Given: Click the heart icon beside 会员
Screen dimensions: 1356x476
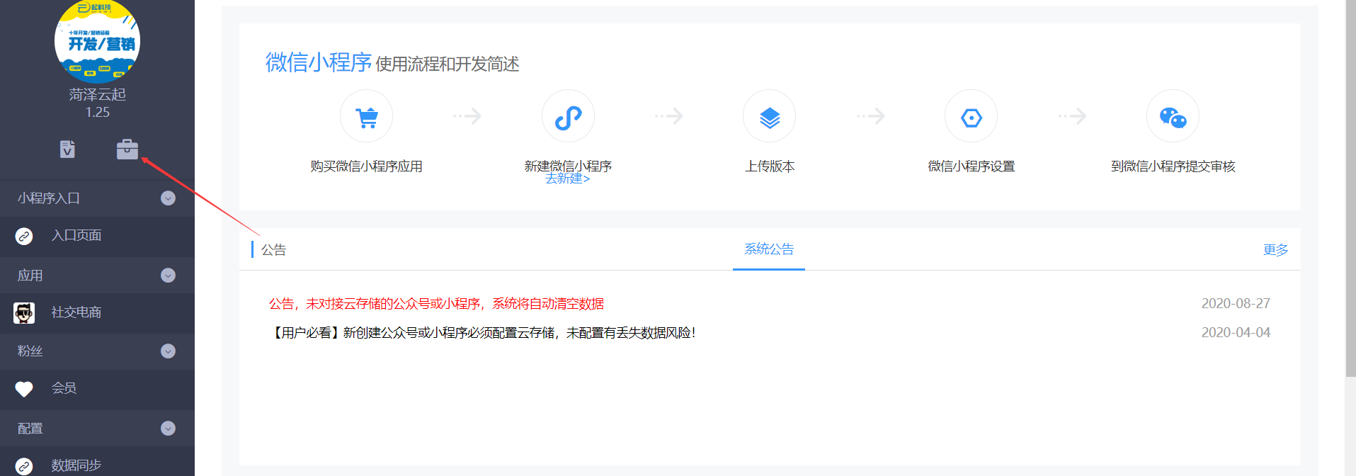Looking at the screenshot, I should click(24, 389).
